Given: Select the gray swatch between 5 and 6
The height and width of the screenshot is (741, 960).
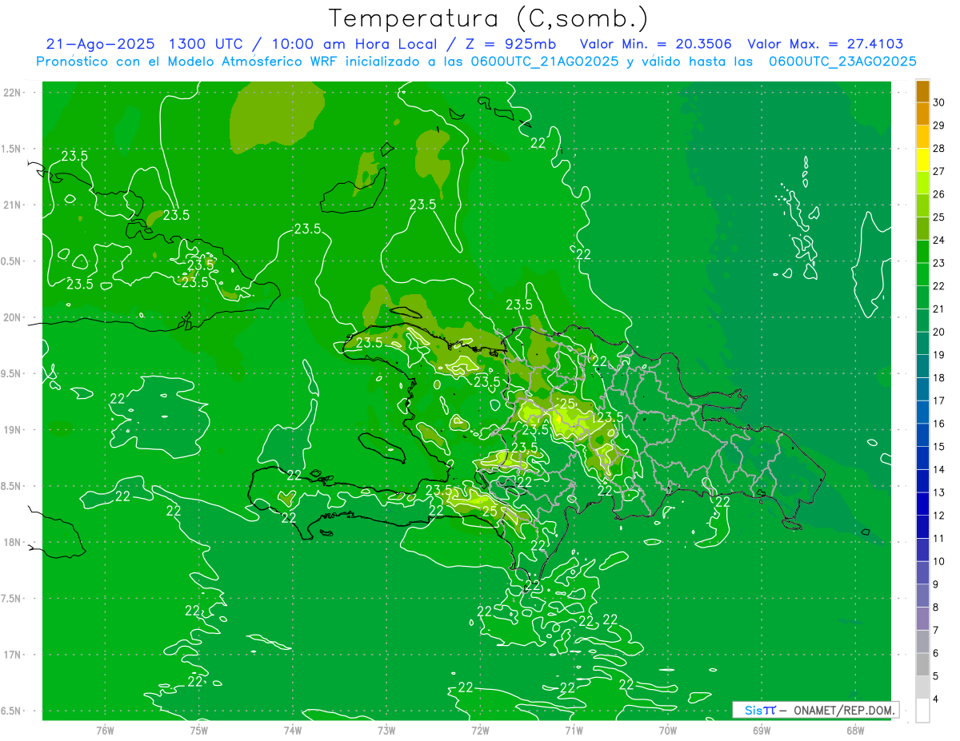Looking at the screenshot, I should click(922, 665).
